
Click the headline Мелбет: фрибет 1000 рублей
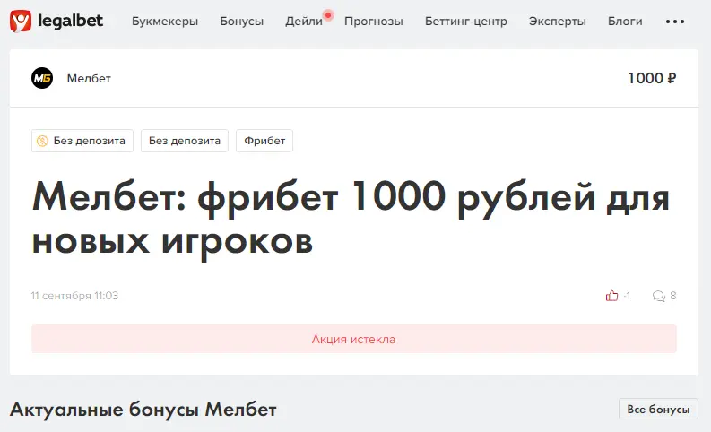click(351, 219)
